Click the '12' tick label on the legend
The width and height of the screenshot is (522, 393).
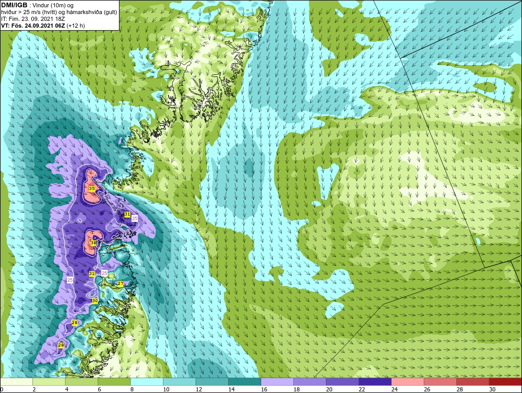click(199, 389)
